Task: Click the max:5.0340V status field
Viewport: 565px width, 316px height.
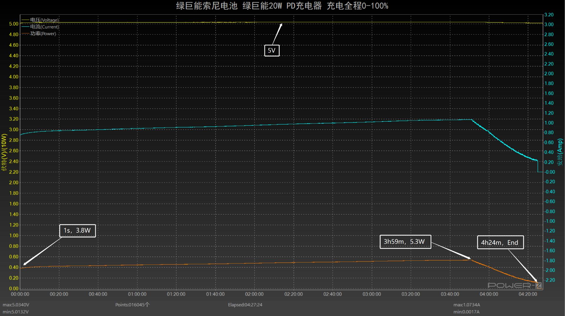Action: pyautogui.click(x=16, y=305)
